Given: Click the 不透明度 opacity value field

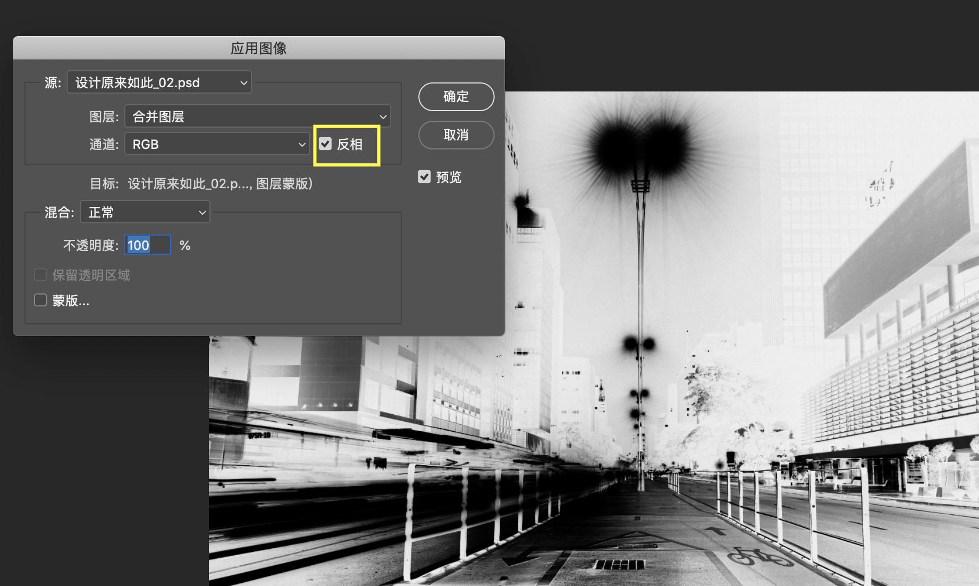Looking at the screenshot, I should tap(147, 245).
